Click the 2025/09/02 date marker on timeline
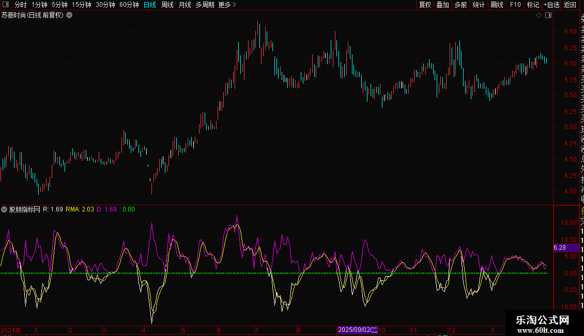The image size is (584, 336). click(358, 330)
